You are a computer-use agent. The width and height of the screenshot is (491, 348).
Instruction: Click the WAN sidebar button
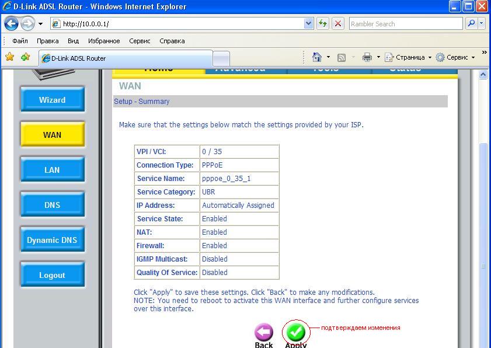coord(53,135)
